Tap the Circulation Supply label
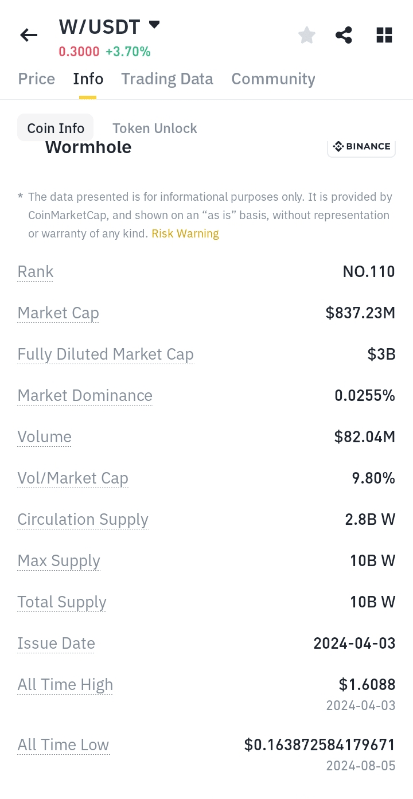Screen dimensions: 413x799 83,520
